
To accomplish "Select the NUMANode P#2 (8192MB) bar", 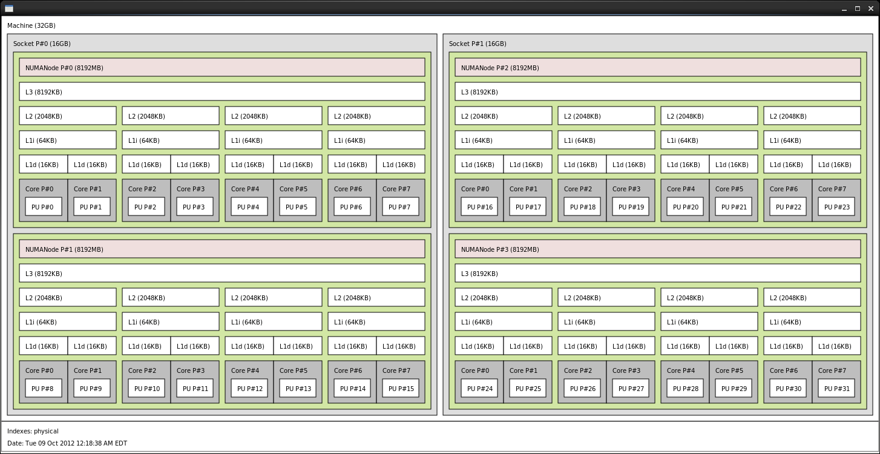I will [x=657, y=68].
